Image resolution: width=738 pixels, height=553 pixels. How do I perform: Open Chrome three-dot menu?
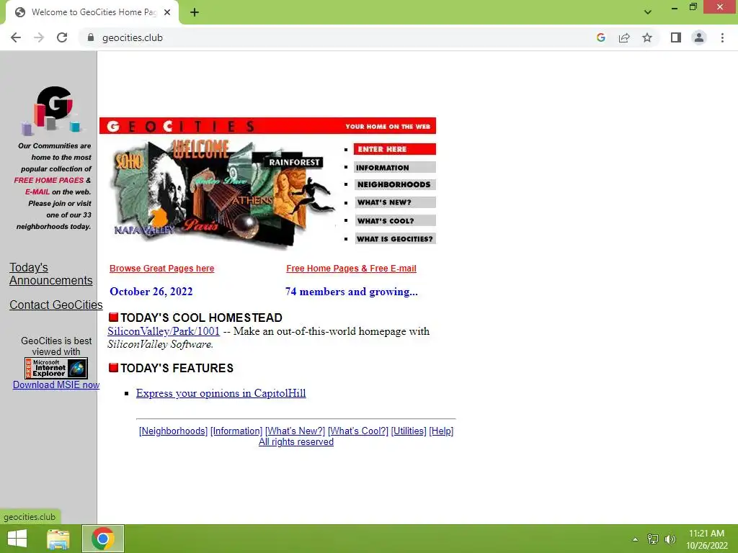coord(722,37)
